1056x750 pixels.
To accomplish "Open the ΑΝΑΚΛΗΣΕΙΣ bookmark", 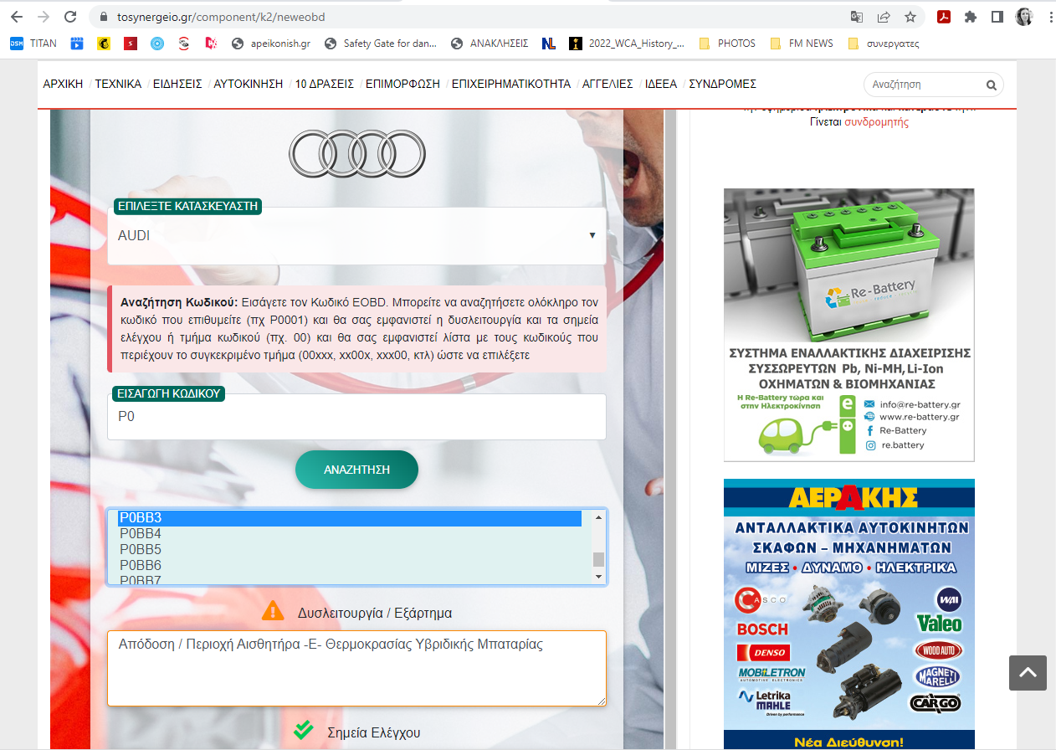I will pos(490,44).
